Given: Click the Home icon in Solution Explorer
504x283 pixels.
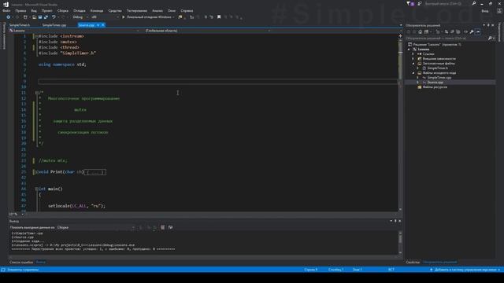Looking at the screenshot, I should 420,31.
